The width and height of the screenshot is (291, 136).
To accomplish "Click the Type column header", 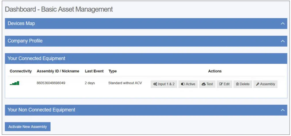I will pyautogui.click(x=113, y=71).
